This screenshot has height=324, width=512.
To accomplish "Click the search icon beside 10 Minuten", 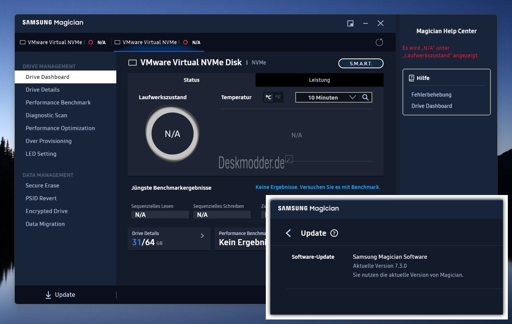I will (365, 97).
